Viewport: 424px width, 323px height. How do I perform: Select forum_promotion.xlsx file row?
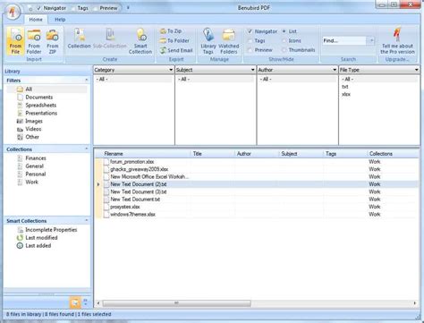pyautogui.click(x=257, y=162)
